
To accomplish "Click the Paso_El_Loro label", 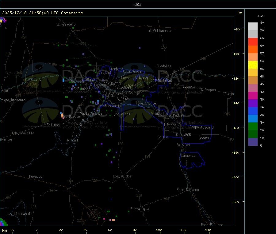I will pos(212,225).
